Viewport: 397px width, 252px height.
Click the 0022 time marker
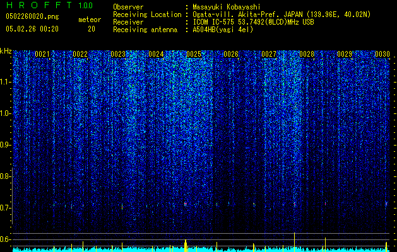pos(80,54)
